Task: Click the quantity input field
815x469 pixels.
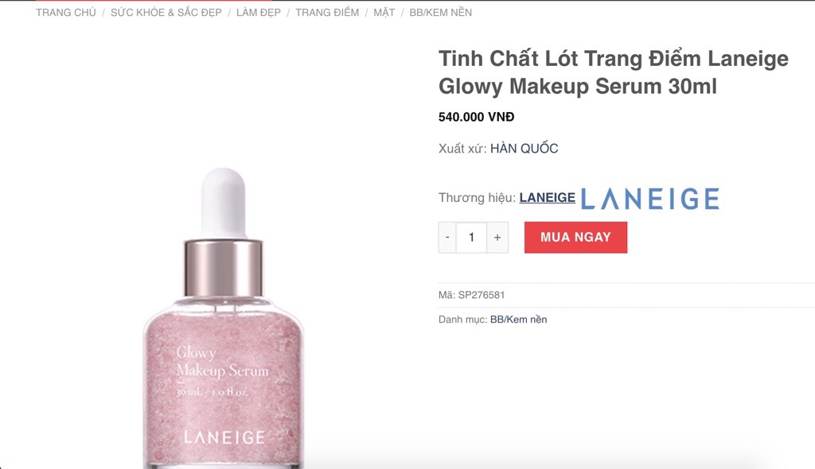Action: coord(471,238)
